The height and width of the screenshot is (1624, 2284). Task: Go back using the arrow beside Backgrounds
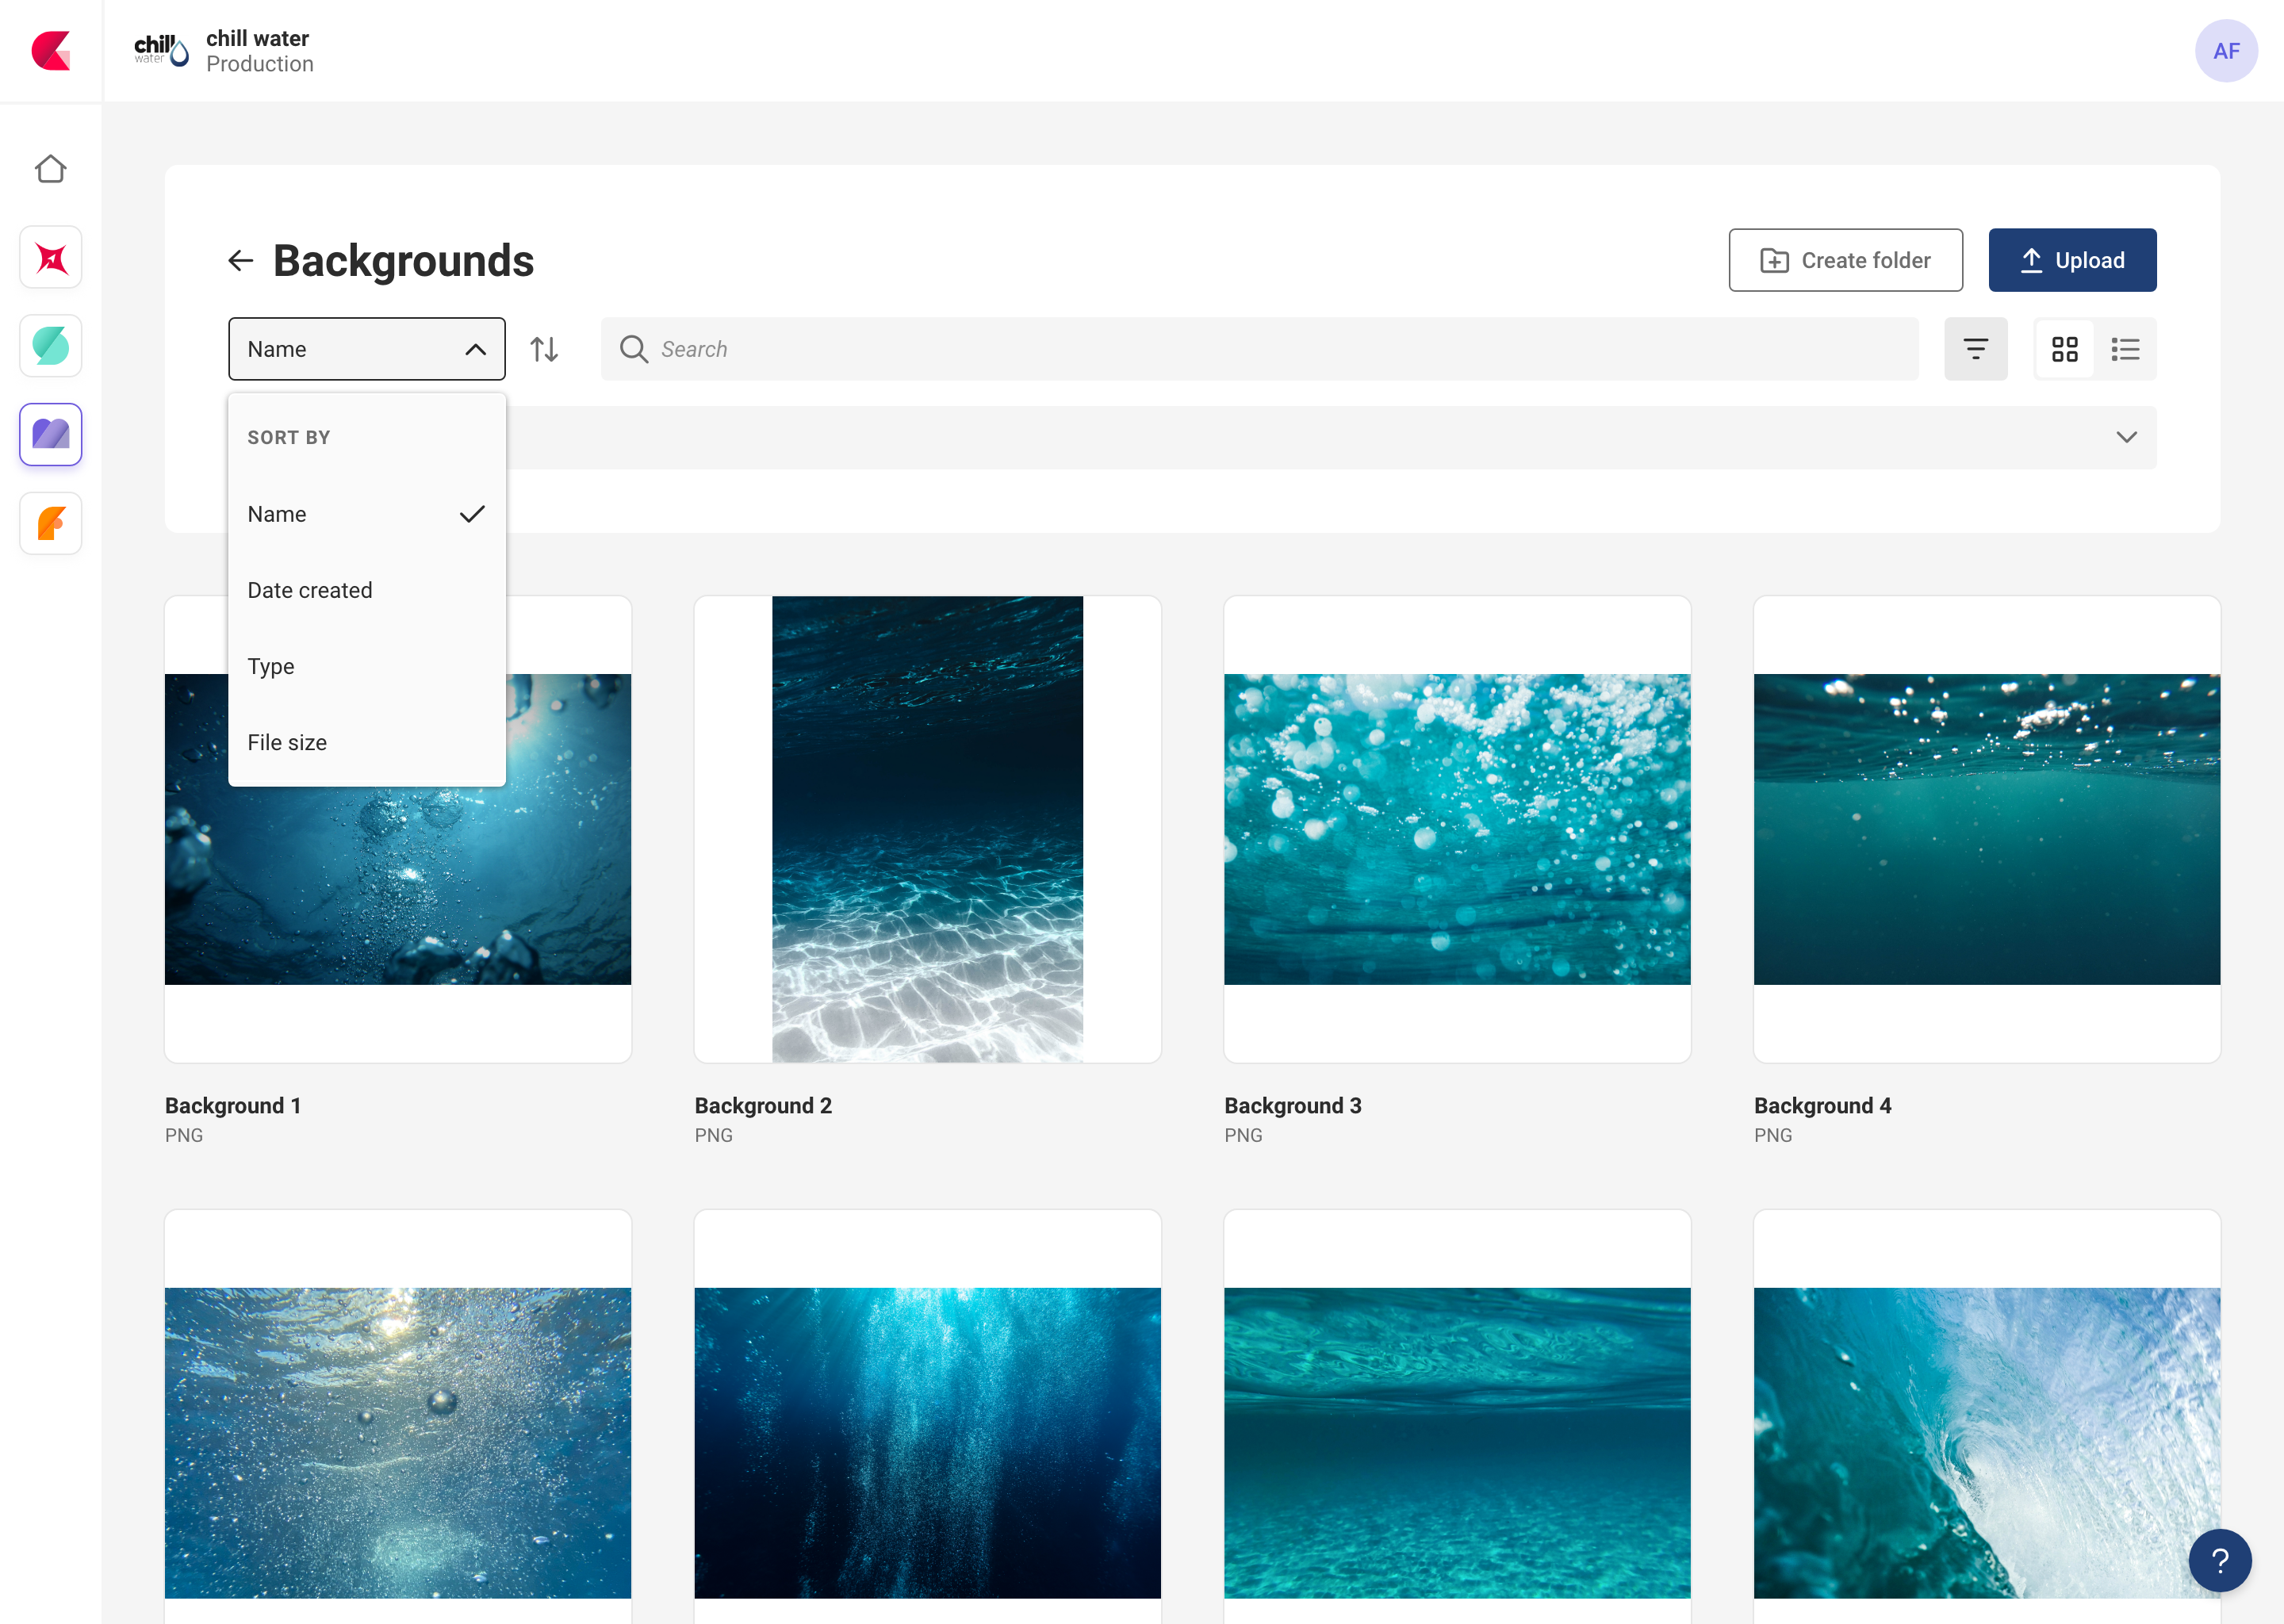coord(240,261)
